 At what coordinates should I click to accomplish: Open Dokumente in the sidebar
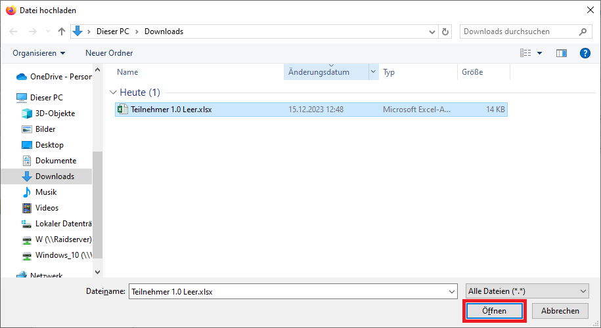[49, 160]
